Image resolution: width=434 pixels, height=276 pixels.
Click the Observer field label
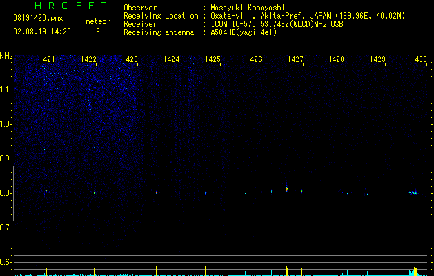pos(140,8)
